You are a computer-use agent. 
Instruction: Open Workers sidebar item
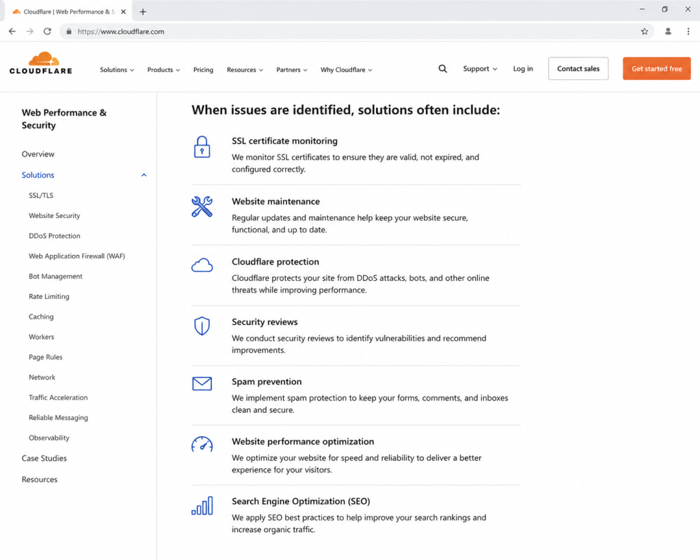(42, 336)
